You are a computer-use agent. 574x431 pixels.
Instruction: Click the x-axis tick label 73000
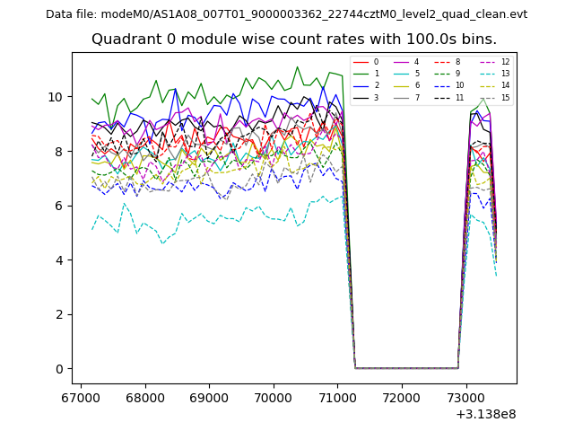(x=465, y=397)
